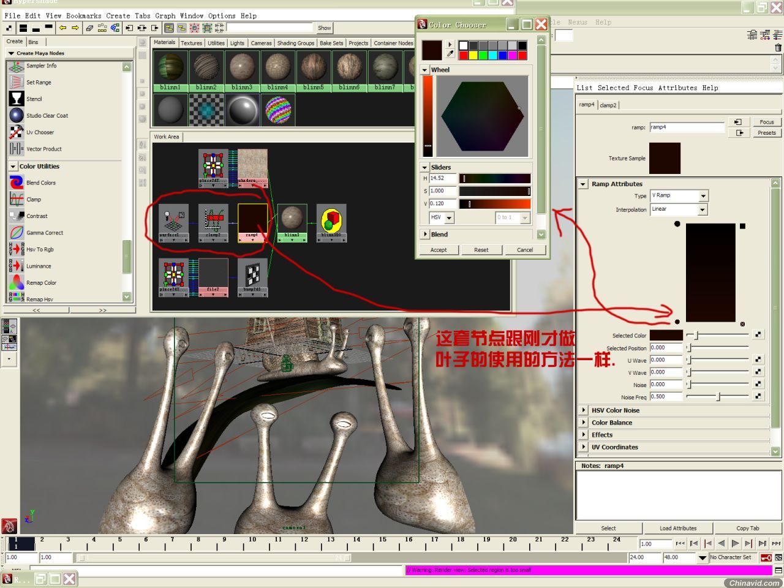Click the rearrange graph toolbar icon

[x=102, y=28]
